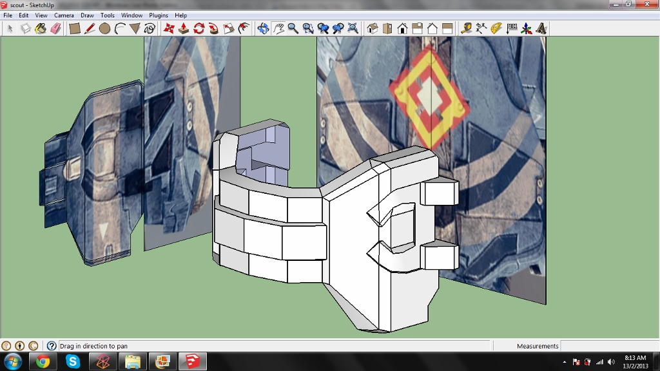The width and height of the screenshot is (660, 371).
Task: Click the geo-location status bar icon
Action: pyautogui.click(x=6, y=346)
